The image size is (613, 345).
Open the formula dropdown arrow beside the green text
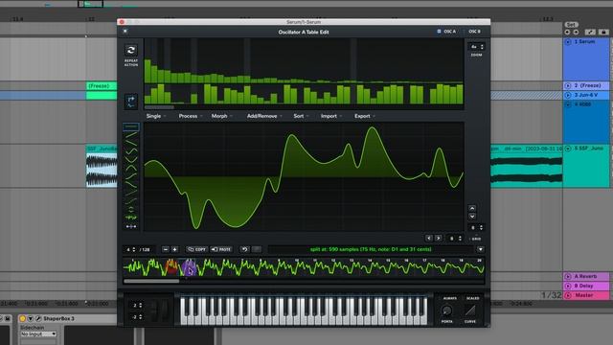coord(481,249)
